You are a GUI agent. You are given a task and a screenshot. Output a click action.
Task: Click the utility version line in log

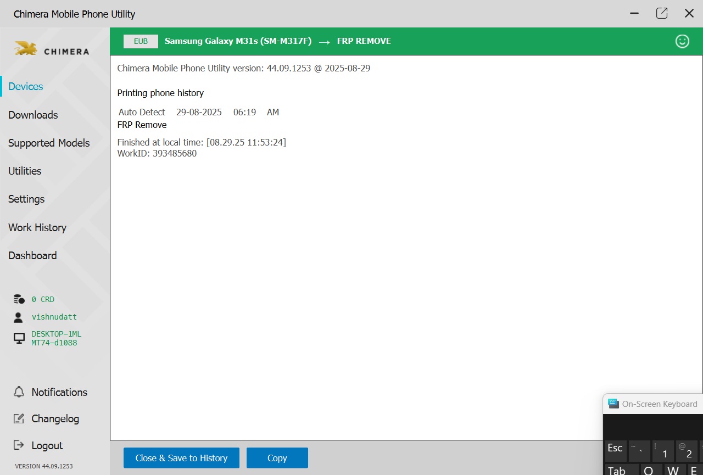tap(244, 69)
